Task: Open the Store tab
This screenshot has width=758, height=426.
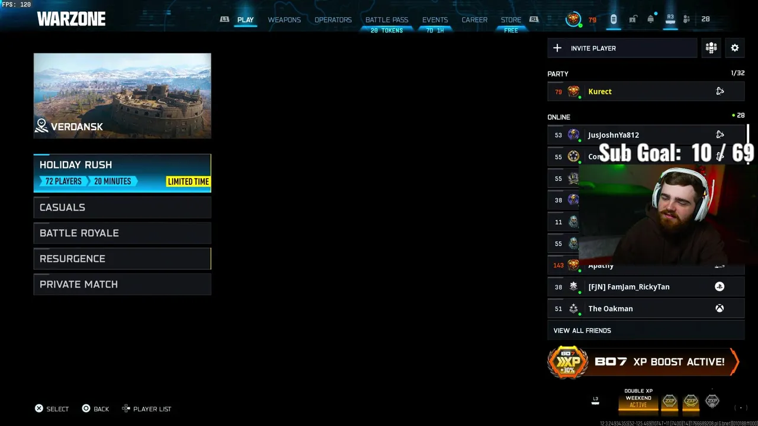Action: tap(511, 20)
